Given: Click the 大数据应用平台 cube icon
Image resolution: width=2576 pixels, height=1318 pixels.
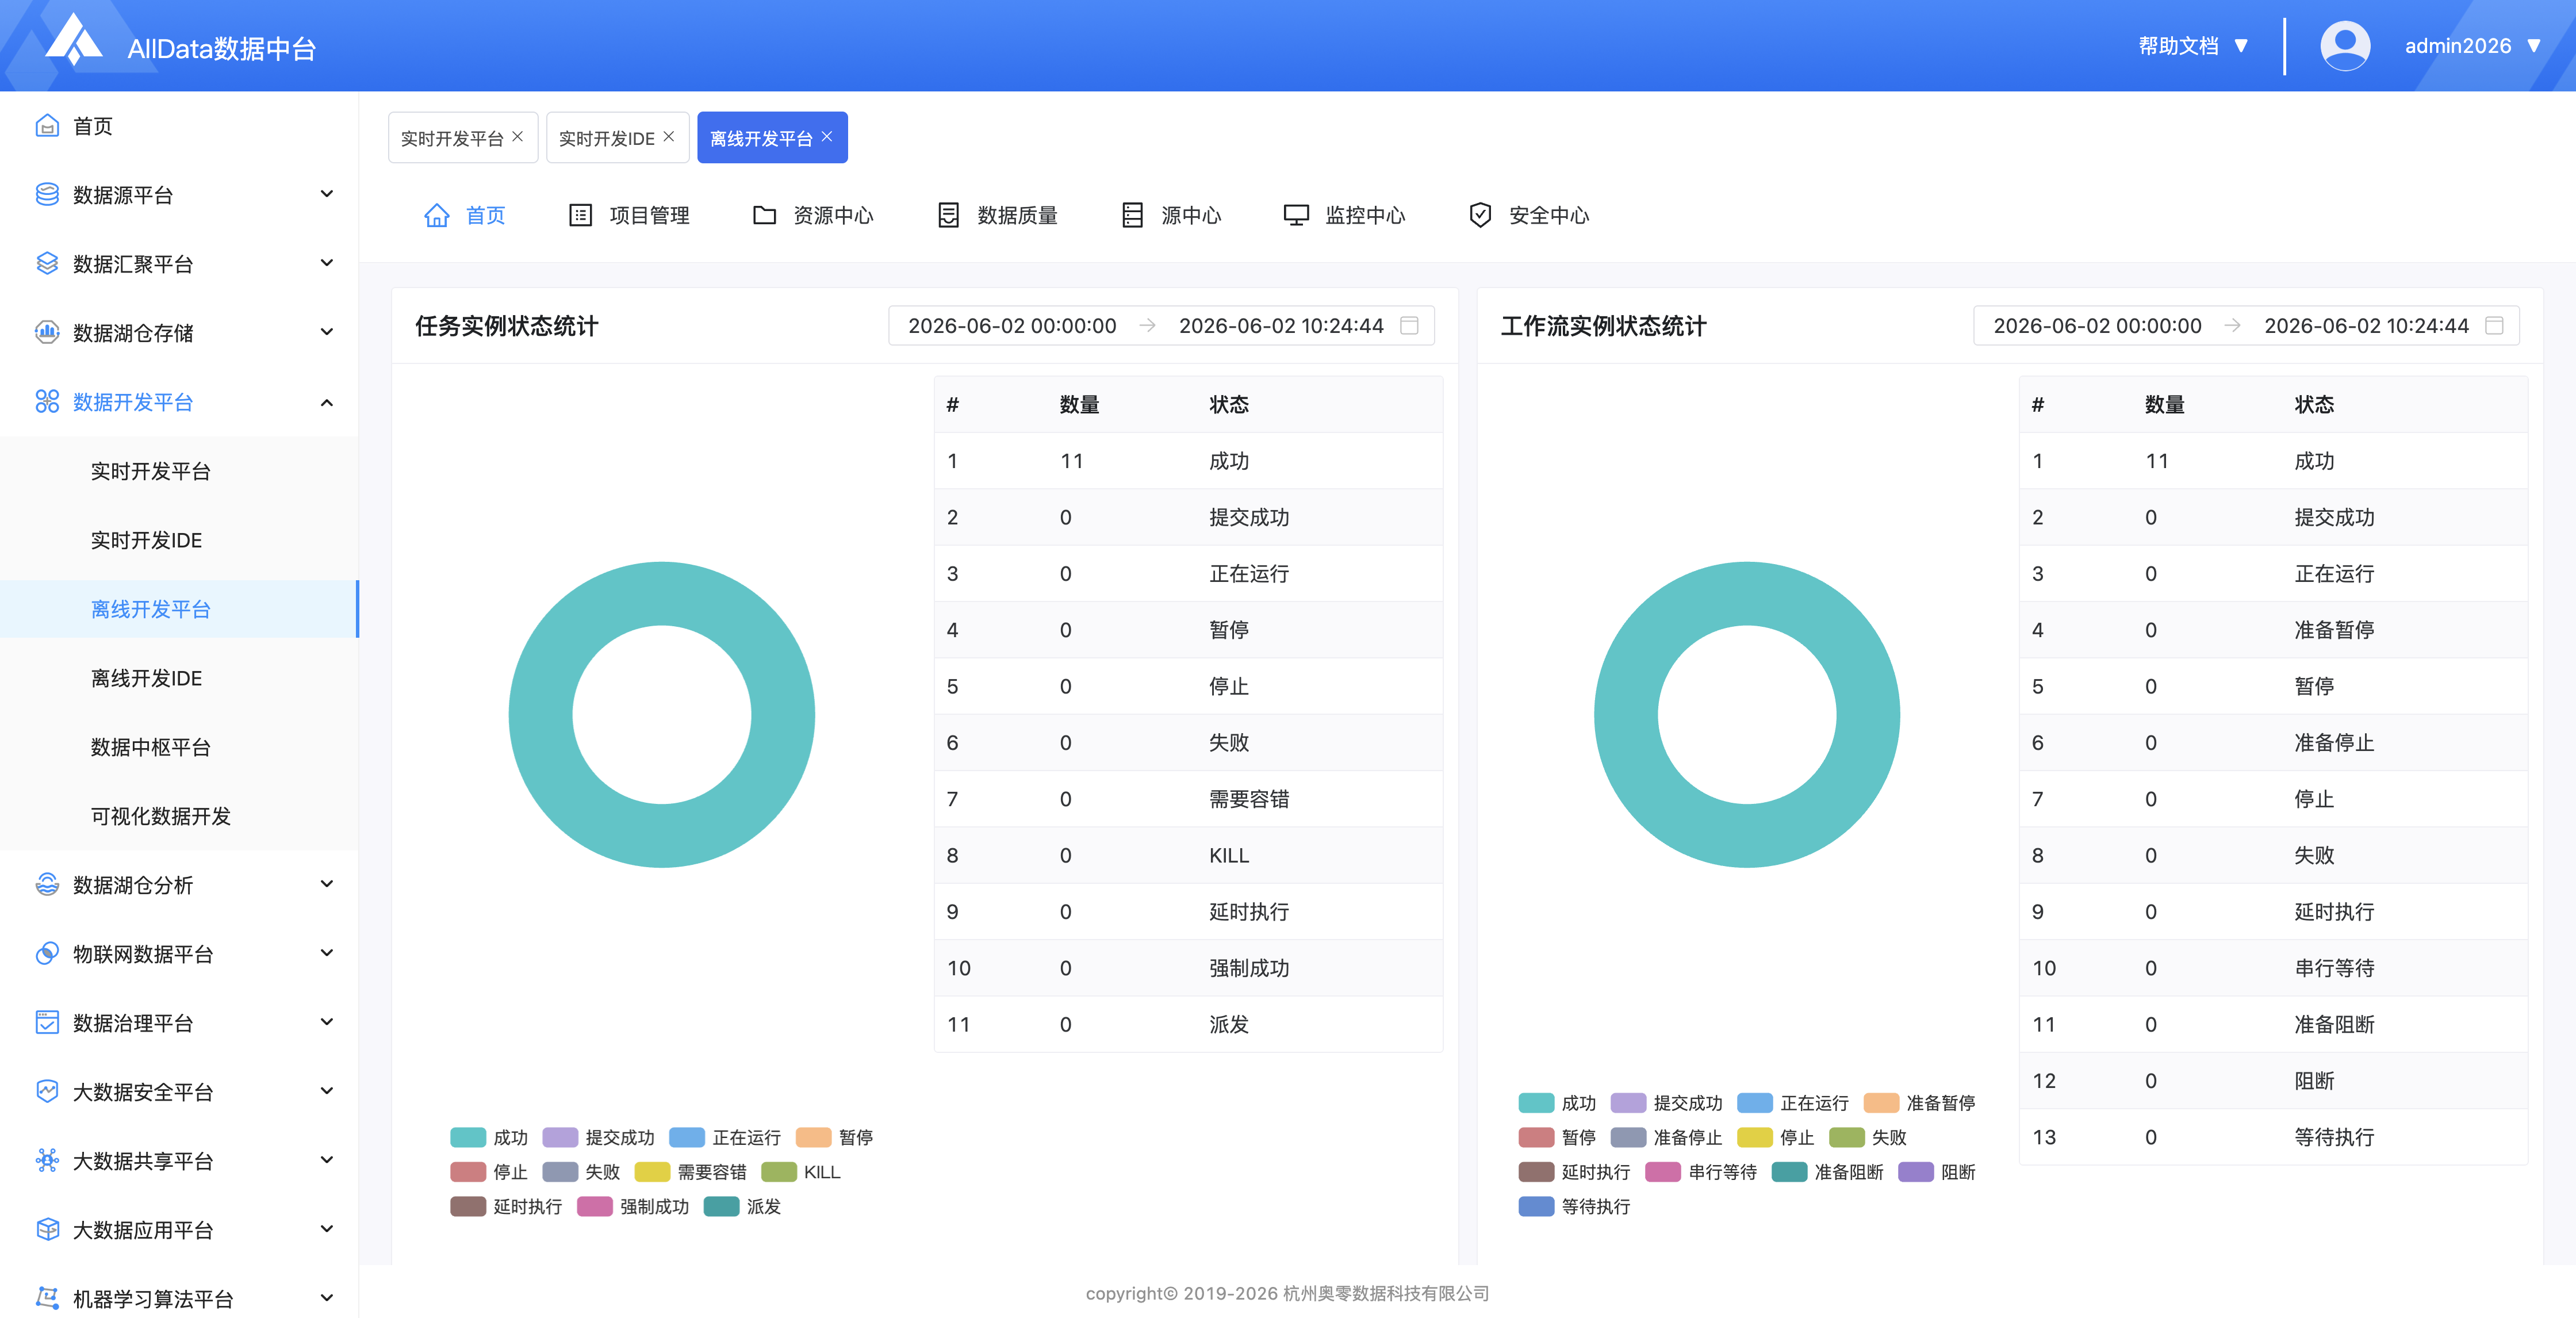Looking at the screenshot, I should click(x=47, y=1230).
